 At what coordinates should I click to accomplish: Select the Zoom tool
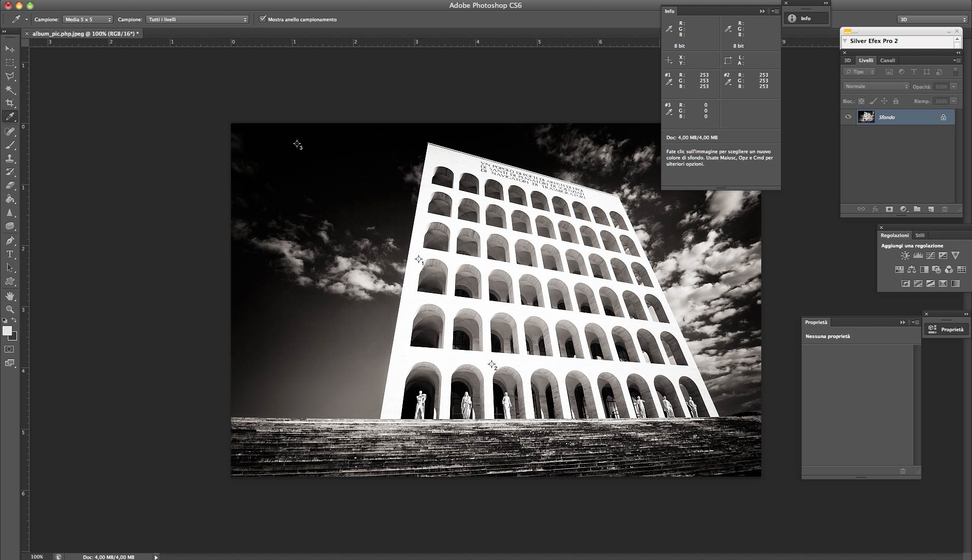click(10, 310)
